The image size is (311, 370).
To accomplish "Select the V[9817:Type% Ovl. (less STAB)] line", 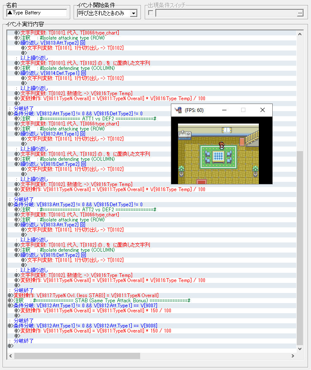I will pos(152,295).
